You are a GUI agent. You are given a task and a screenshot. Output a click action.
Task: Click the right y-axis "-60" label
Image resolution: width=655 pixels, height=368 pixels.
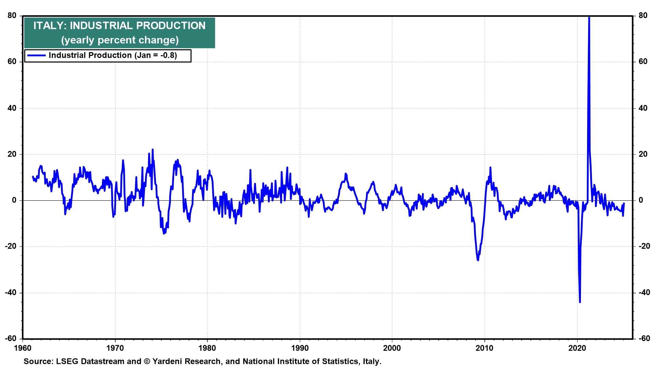[644, 338]
